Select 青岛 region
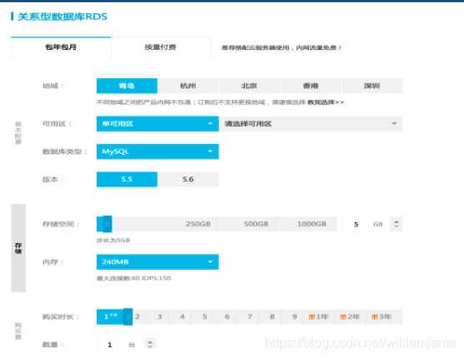The image size is (464, 358). pos(127,86)
